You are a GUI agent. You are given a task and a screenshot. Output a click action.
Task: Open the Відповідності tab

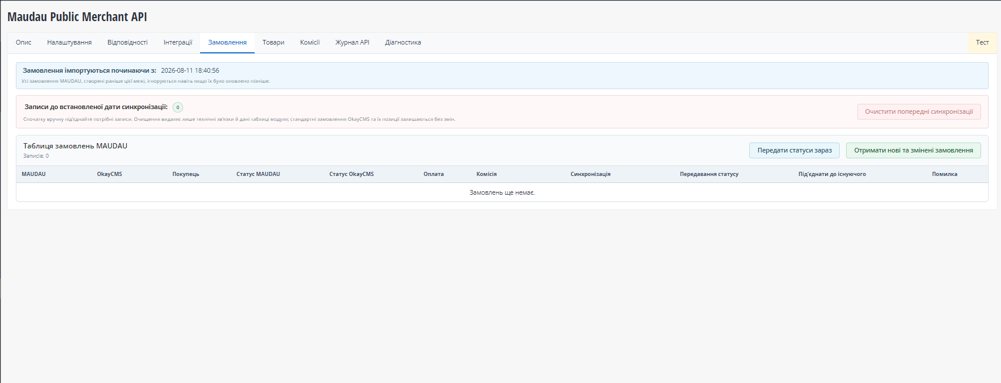coord(127,43)
